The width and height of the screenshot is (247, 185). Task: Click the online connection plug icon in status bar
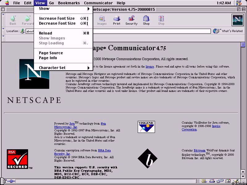(x=11, y=181)
